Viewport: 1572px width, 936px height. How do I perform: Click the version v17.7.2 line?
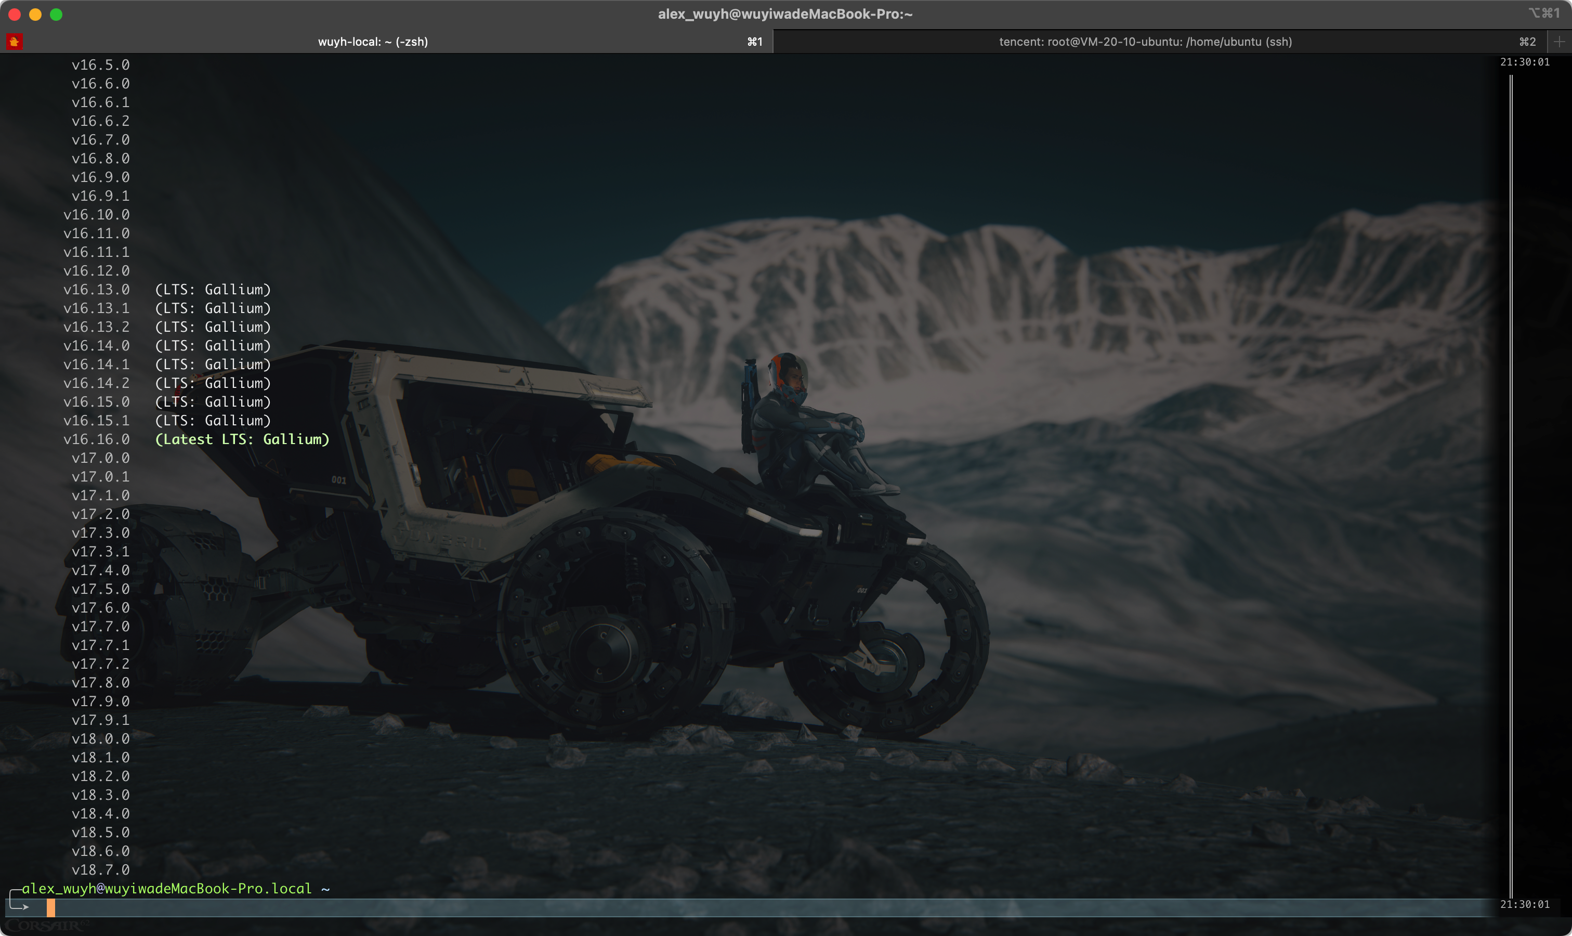100,664
